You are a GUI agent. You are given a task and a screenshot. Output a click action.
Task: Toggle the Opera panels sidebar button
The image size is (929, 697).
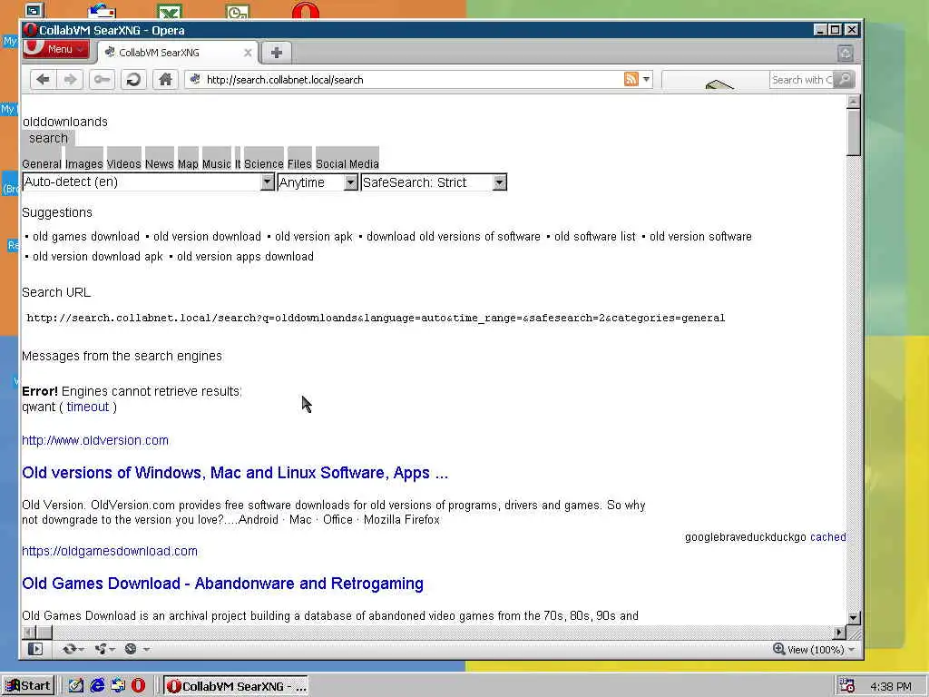point(35,649)
